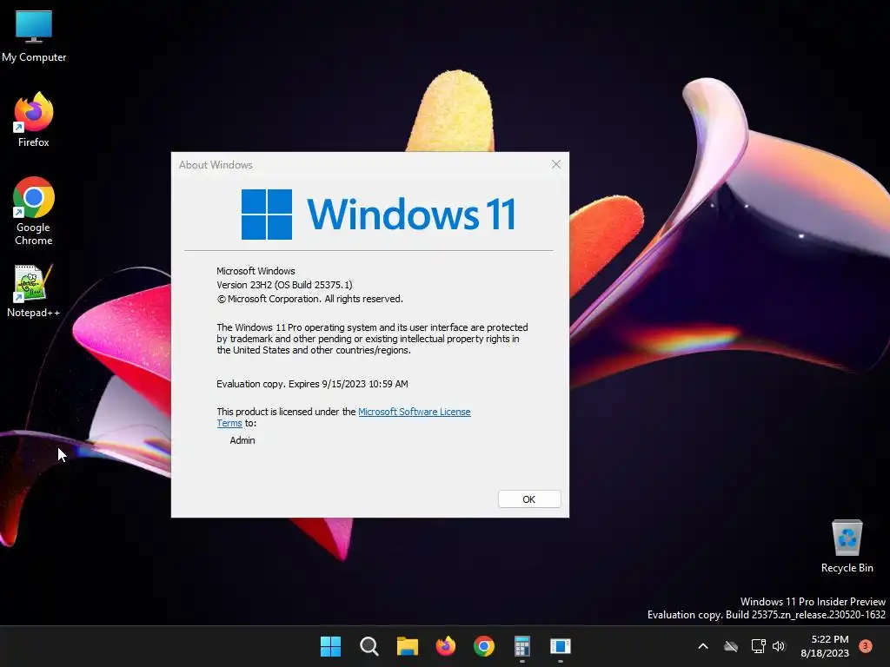Open the clock showing 5:22 PM

(x=825, y=646)
